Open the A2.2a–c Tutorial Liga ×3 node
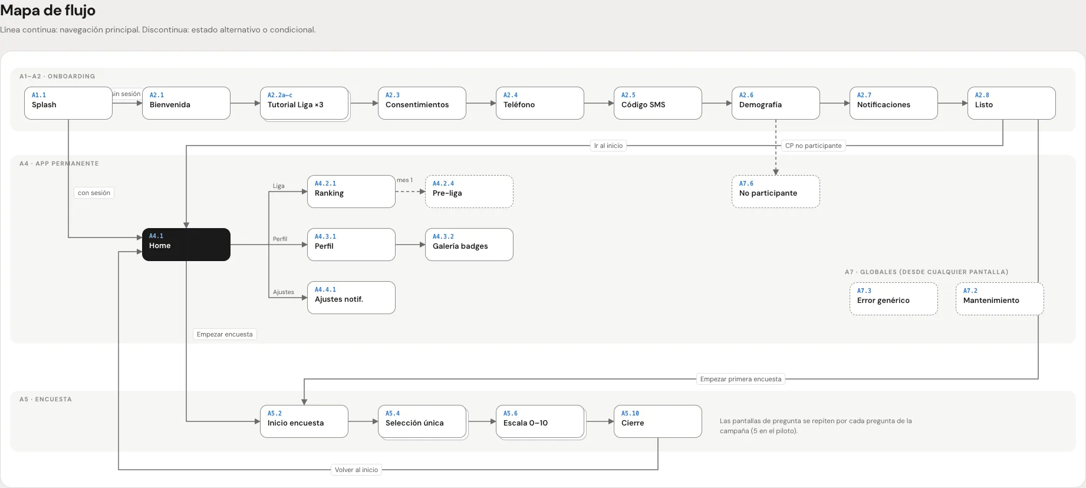1086x488 pixels. click(304, 103)
